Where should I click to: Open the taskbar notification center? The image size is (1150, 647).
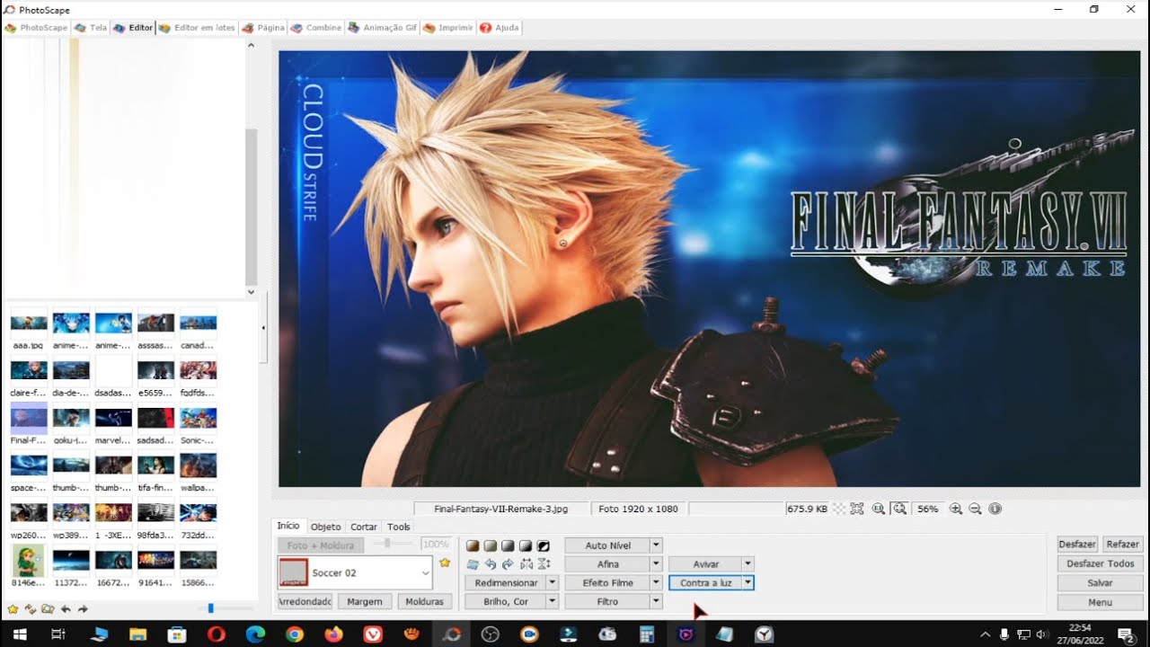coord(1126,634)
